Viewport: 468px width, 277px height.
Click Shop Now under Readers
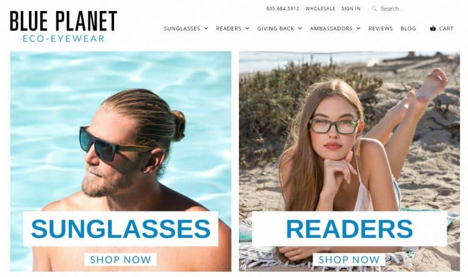tap(349, 259)
